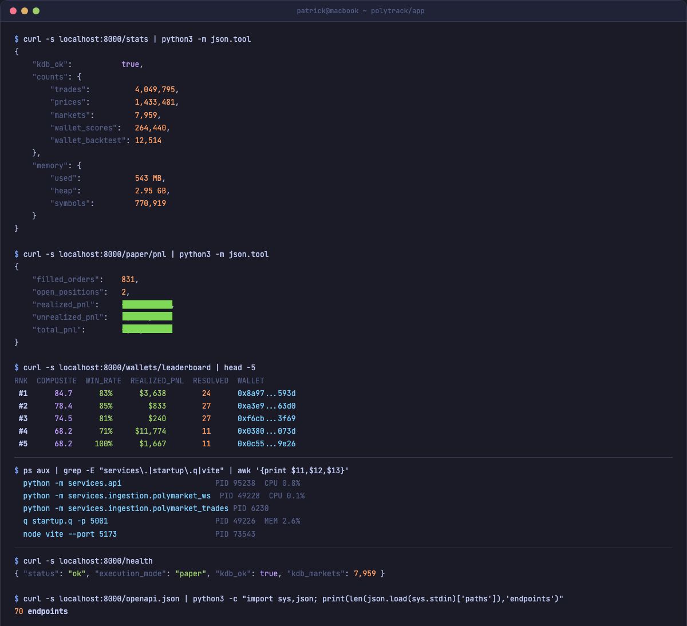The width and height of the screenshot is (687, 626).
Task: Select wallet address 0x0c55...9e26
Action: 267,443
